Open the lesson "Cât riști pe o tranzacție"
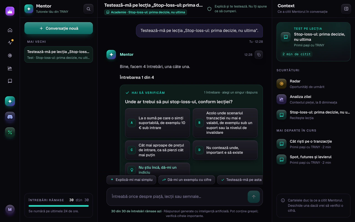Viewport: 355px width, 222px height. 313,144
